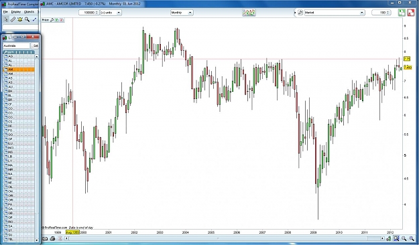Click the small box icon left of printer
Viewport: 419px width, 245px height.
(45, 238)
